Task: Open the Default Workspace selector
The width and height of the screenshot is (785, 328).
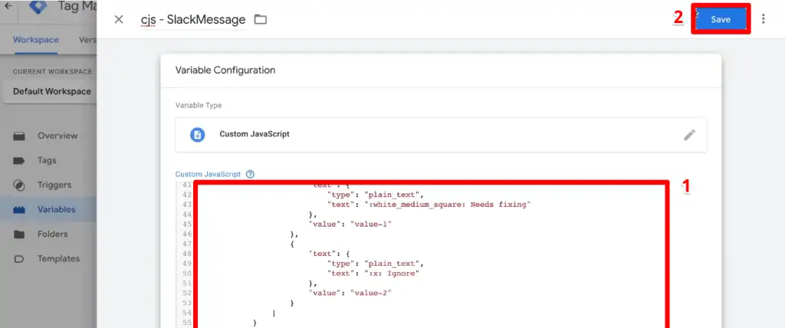Action: point(50,92)
